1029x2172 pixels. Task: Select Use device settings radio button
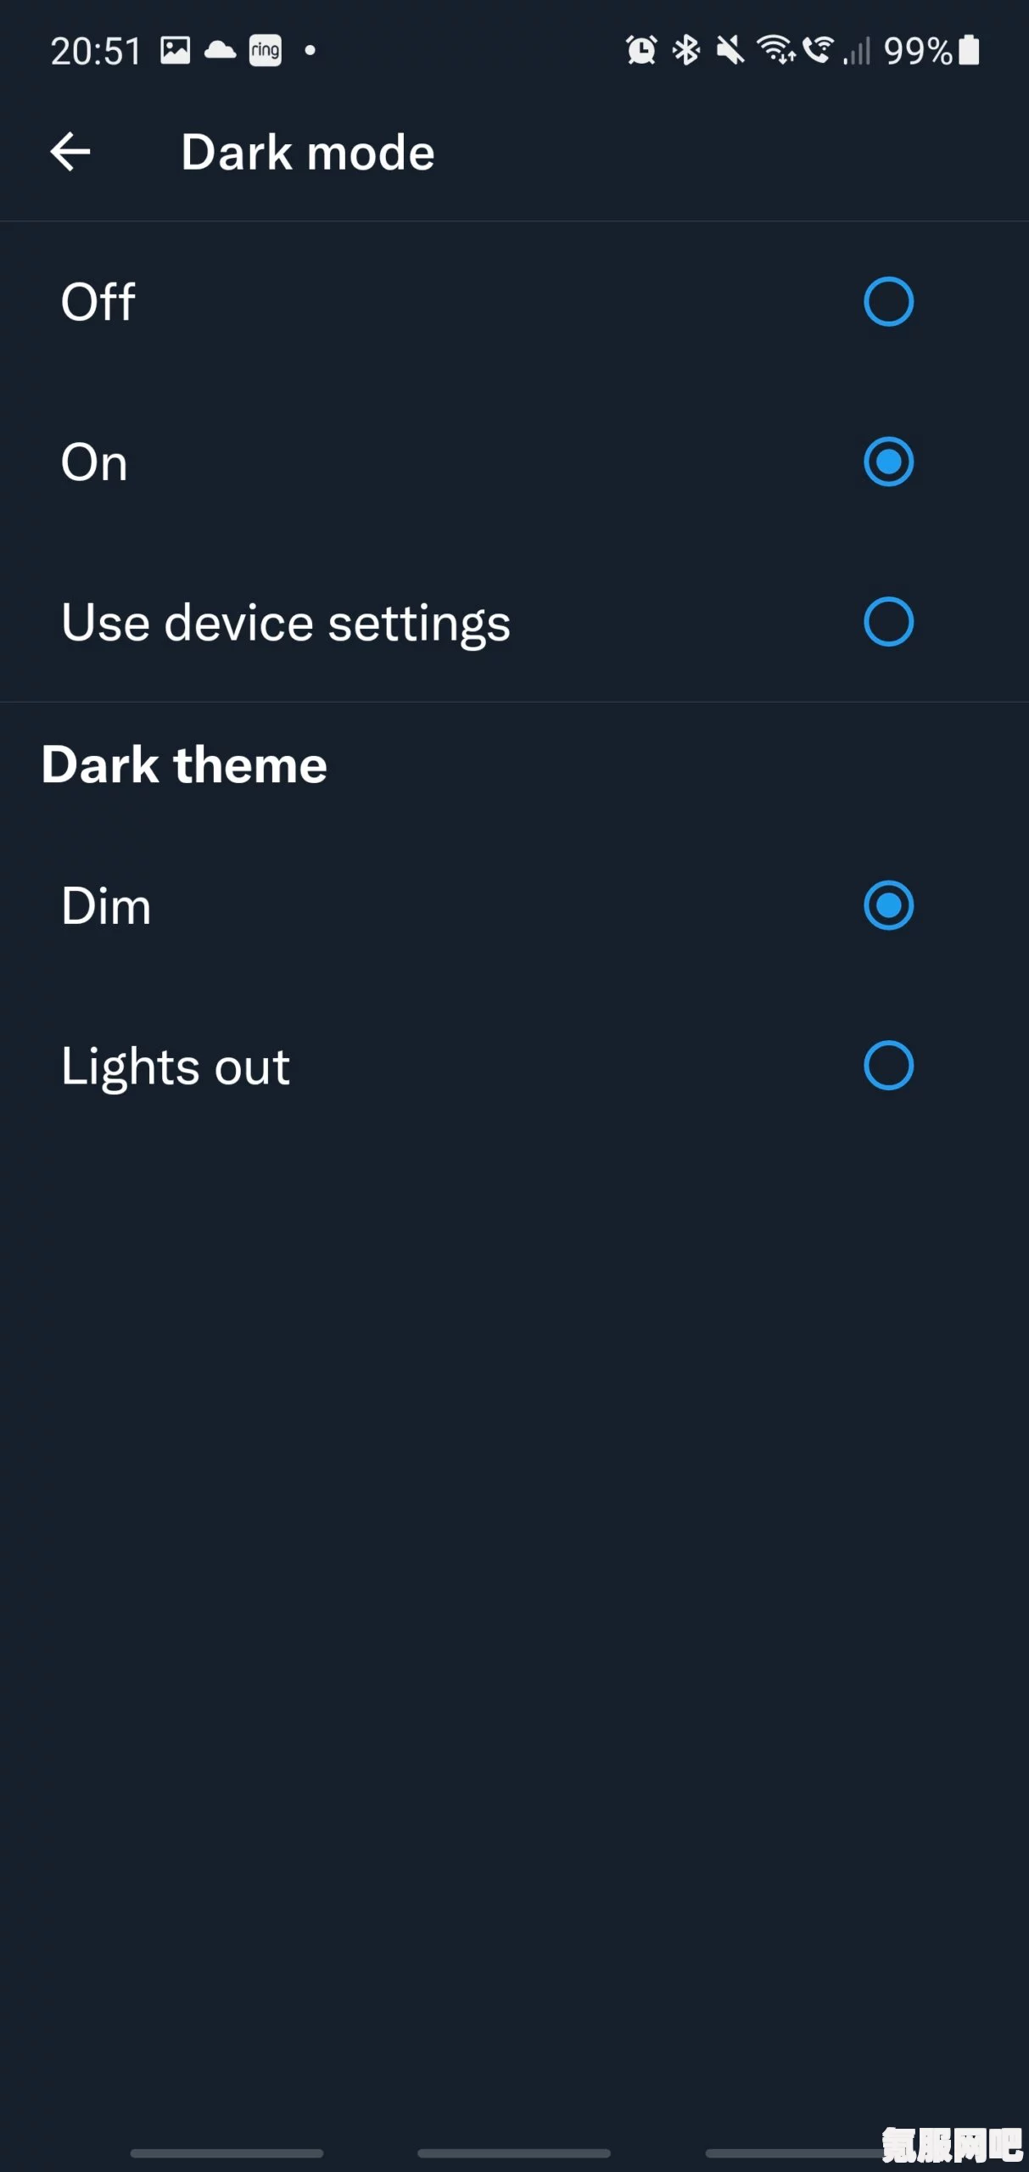pyautogui.click(x=888, y=622)
